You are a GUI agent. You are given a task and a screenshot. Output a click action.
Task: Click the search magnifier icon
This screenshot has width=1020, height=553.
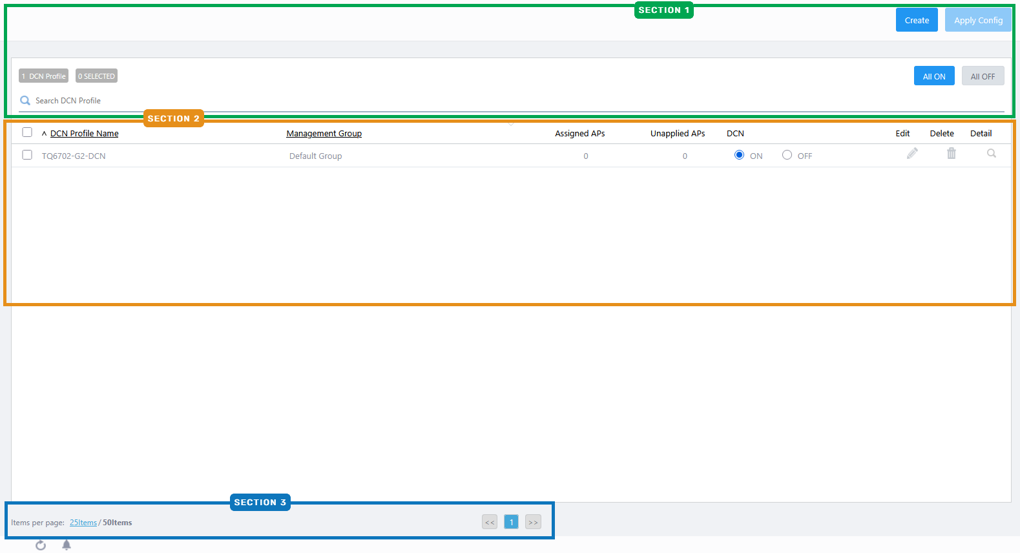pyautogui.click(x=25, y=101)
